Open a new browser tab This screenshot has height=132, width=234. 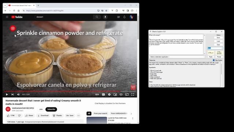point(38,5)
